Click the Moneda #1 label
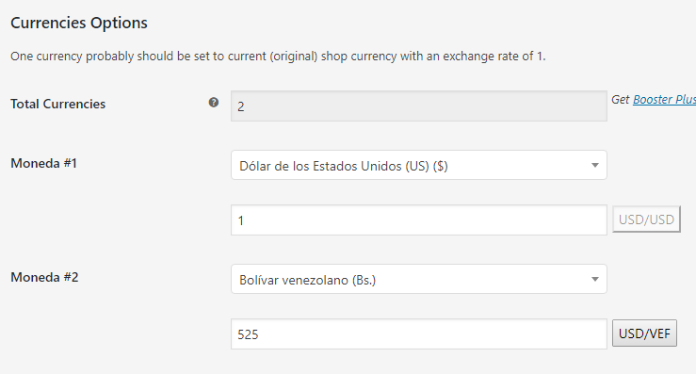The width and height of the screenshot is (696, 374). tap(44, 164)
